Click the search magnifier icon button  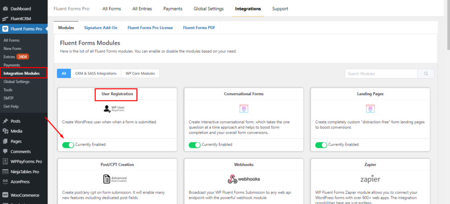426,74
